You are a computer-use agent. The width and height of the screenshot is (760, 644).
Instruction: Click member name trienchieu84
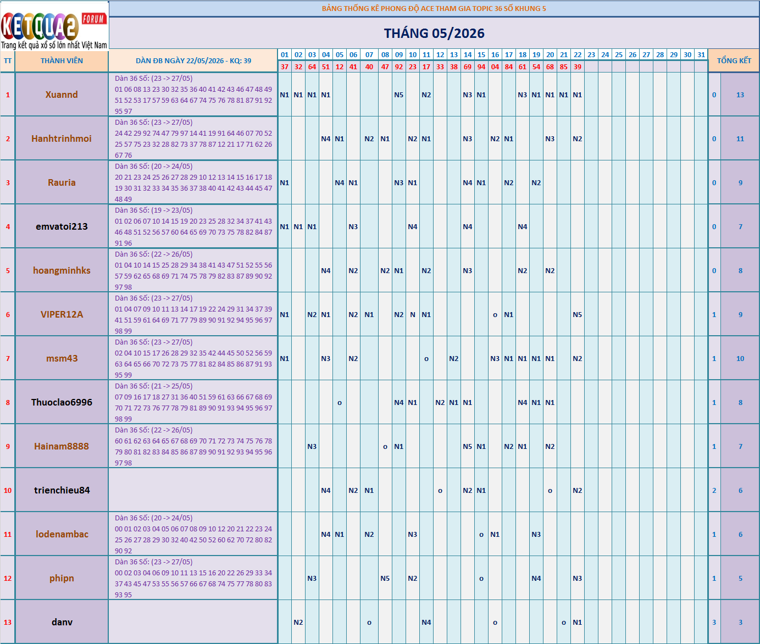[x=62, y=490]
